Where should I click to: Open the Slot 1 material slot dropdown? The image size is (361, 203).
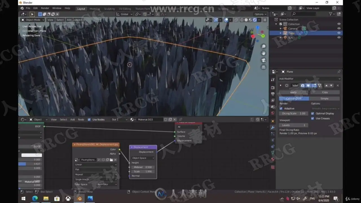(x=119, y=120)
